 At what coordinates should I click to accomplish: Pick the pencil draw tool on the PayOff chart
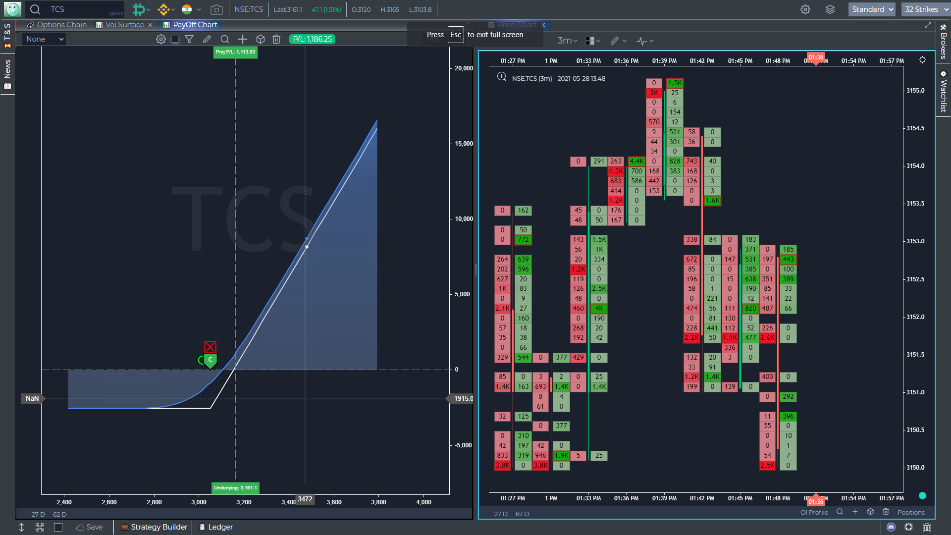coord(207,39)
